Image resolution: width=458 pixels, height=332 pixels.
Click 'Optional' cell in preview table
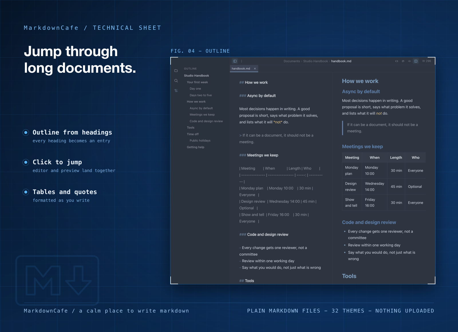tap(415, 187)
